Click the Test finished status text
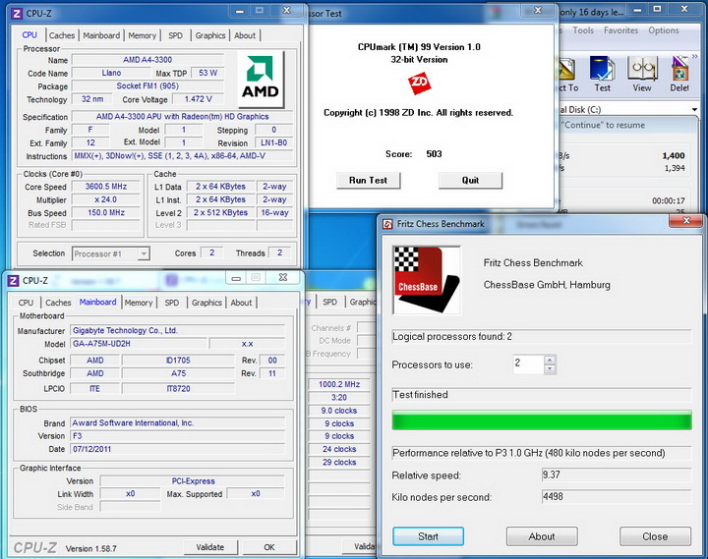Screen dimensions: 708x559 tap(420, 395)
